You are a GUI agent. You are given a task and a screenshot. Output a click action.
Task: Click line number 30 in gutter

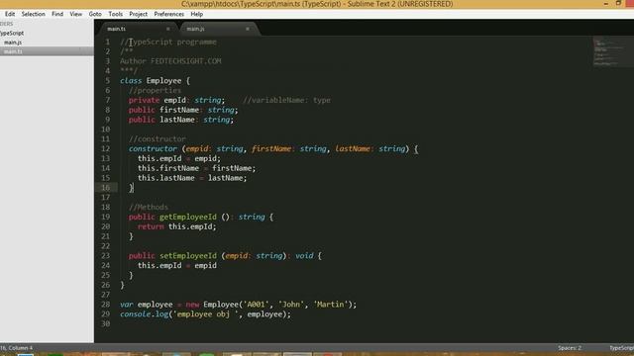106,323
